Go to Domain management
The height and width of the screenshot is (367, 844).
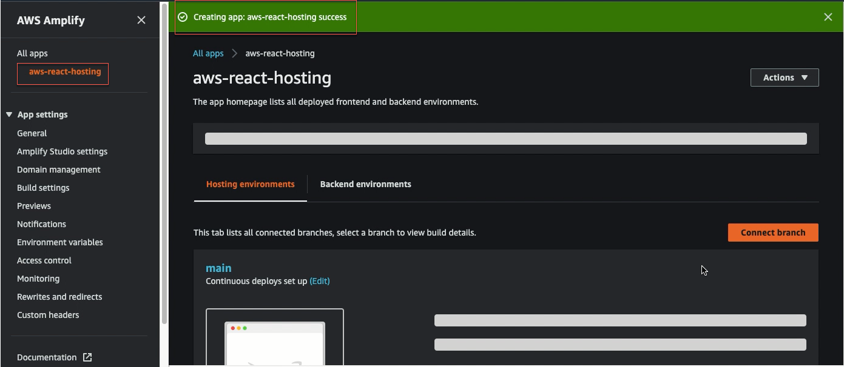tap(59, 170)
